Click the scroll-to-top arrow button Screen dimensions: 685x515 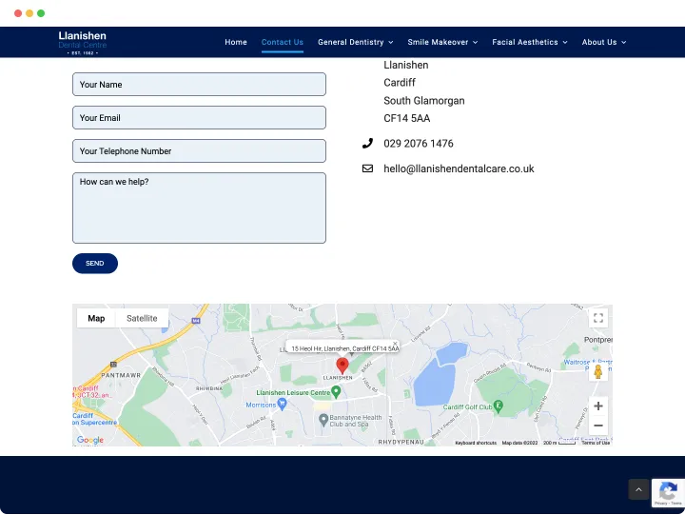pos(638,489)
